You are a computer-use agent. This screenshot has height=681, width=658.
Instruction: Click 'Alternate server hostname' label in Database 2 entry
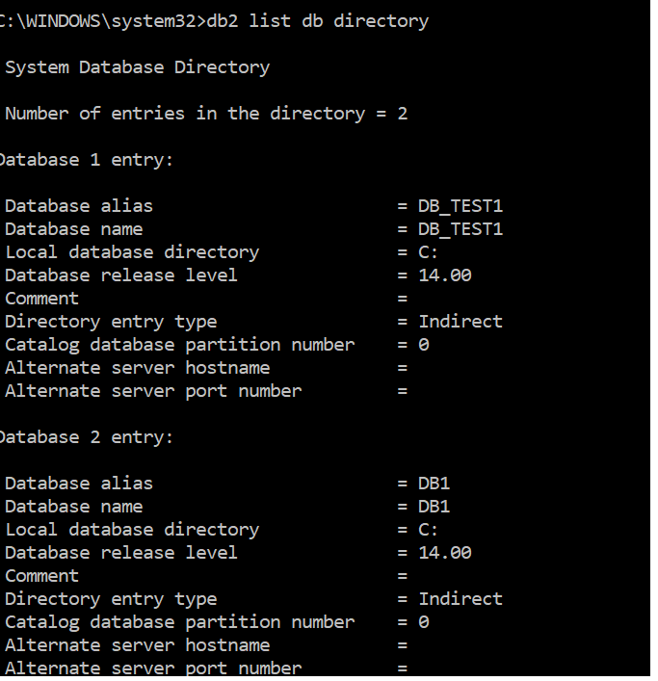[137, 645]
